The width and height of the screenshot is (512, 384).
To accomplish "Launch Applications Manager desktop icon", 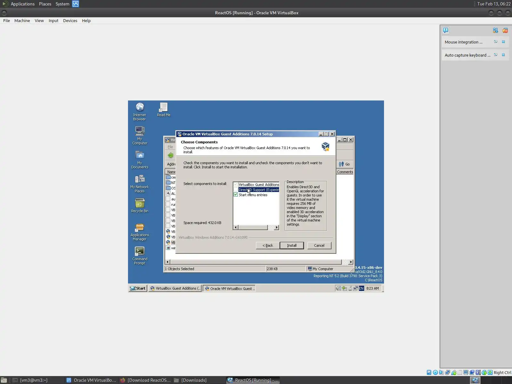I will tap(140, 231).
